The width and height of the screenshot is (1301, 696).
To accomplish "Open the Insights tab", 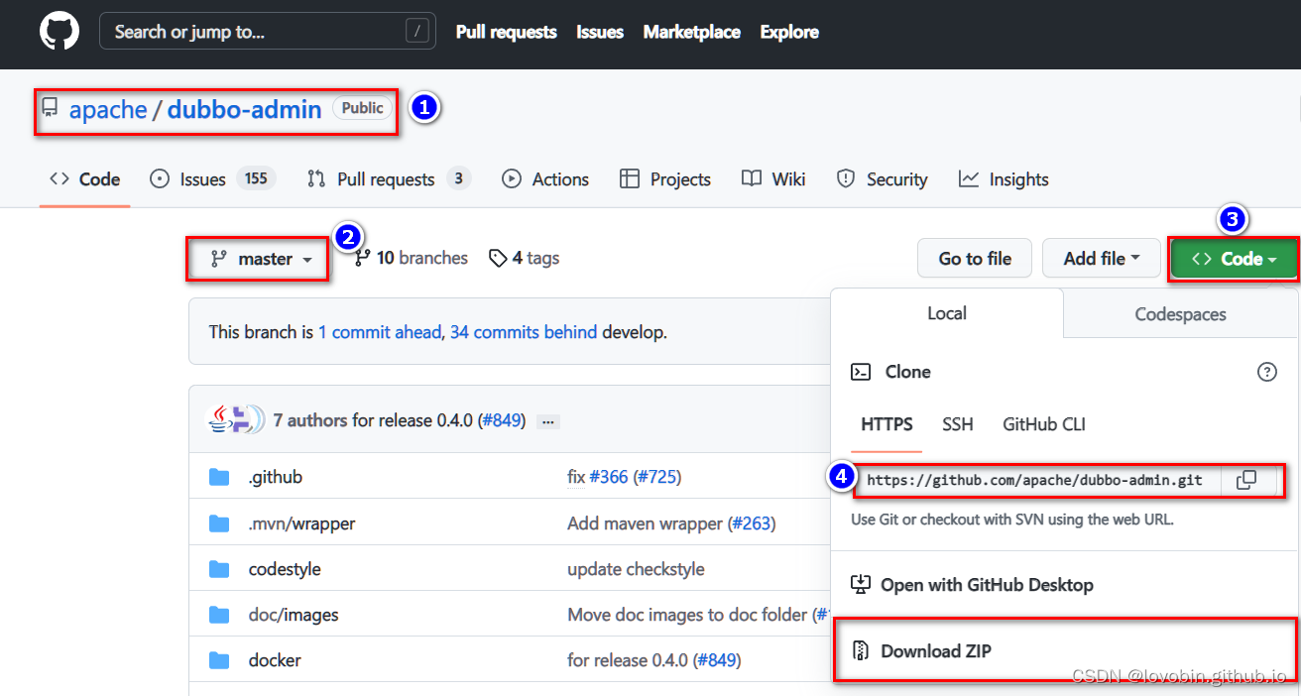I will pos(1004,179).
